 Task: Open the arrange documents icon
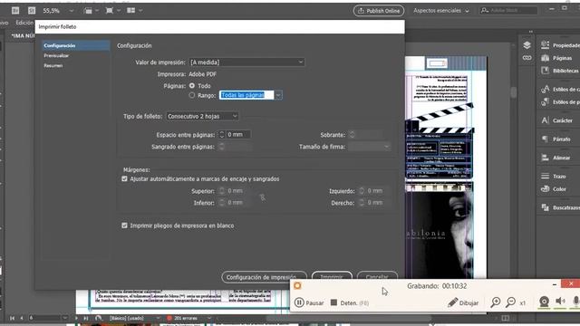coord(130,10)
